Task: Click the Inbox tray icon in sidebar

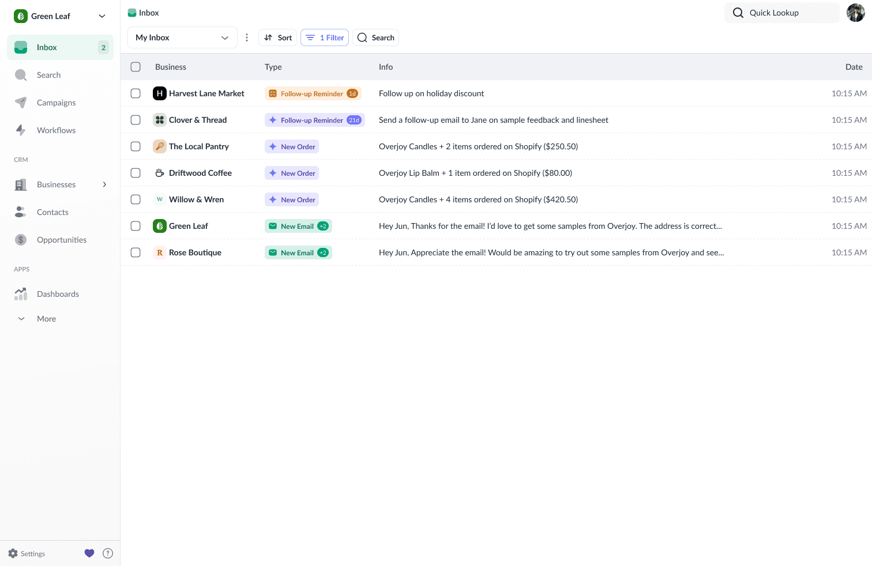Action: tap(21, 47)
